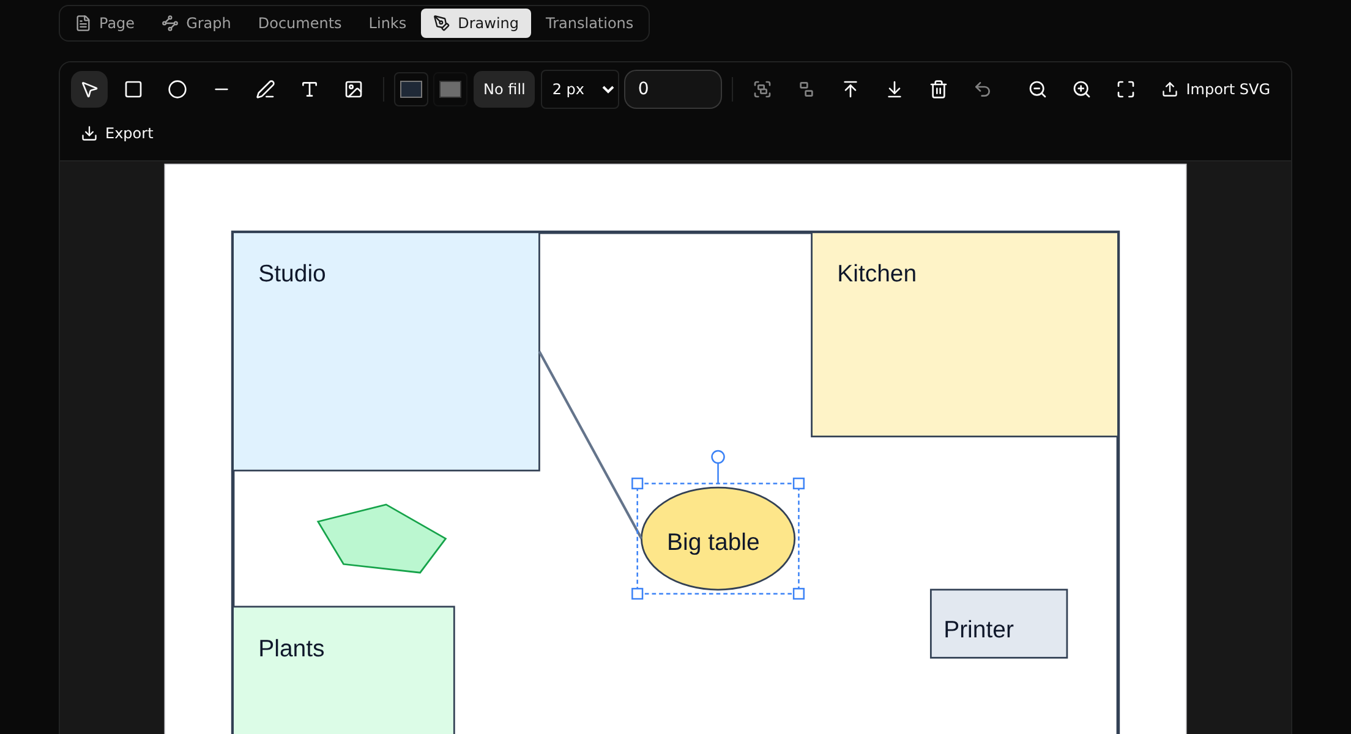Select the rectangle shape tool
This screenshot has height=734, width=1351.
coord(133,89)
